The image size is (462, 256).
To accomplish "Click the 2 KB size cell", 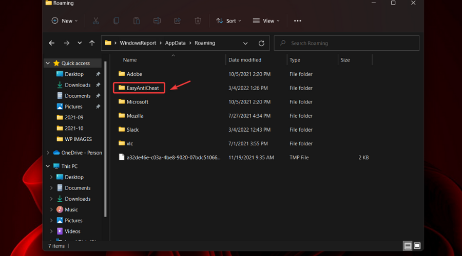I will (363, 158).
